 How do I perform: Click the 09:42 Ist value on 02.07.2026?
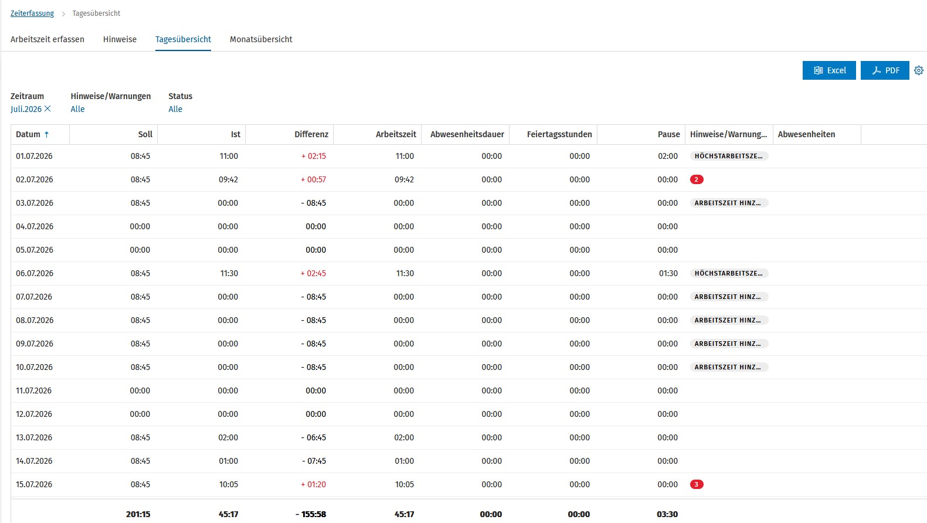(x=228, y=179)
